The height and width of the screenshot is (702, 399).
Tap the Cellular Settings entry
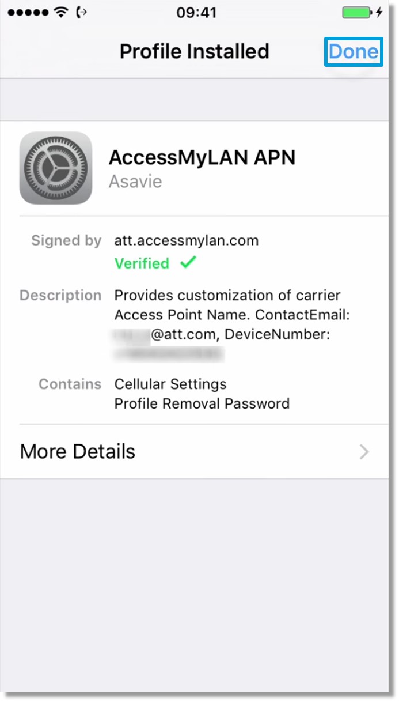point(170,384)
